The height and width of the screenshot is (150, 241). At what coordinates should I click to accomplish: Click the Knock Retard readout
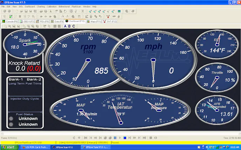25,66
